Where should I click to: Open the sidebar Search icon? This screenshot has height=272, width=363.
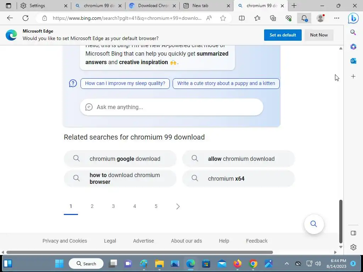tap(353, 32)
